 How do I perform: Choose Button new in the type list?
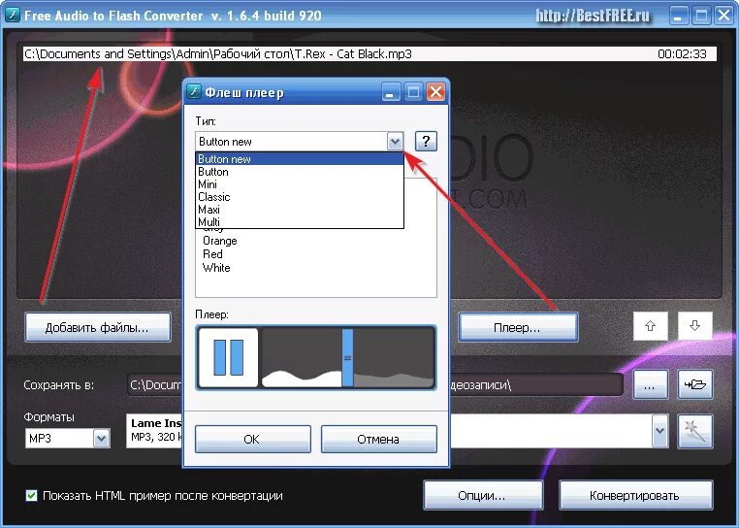(x=300, y=159)
